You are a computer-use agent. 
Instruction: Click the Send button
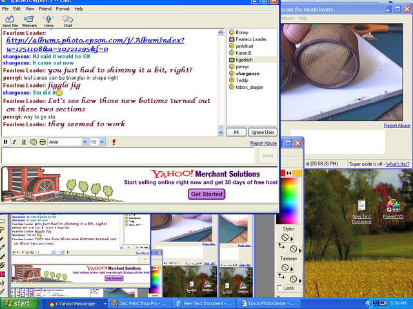point(267,156)
